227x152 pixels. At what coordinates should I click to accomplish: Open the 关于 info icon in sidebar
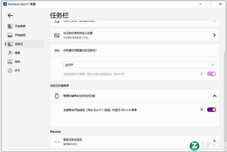pyautogui.click(x=10, y=71)
